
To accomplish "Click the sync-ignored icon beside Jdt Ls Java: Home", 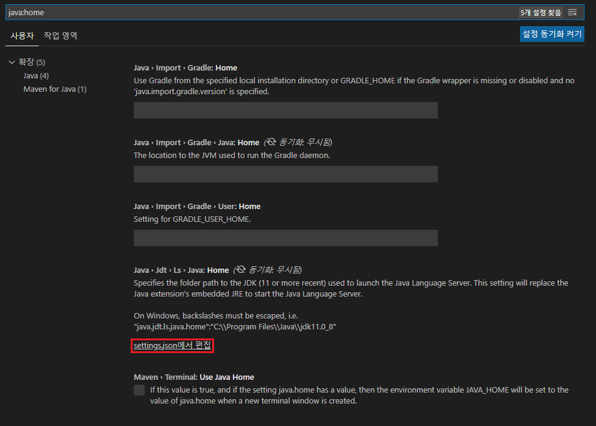I will click(240, 270).
